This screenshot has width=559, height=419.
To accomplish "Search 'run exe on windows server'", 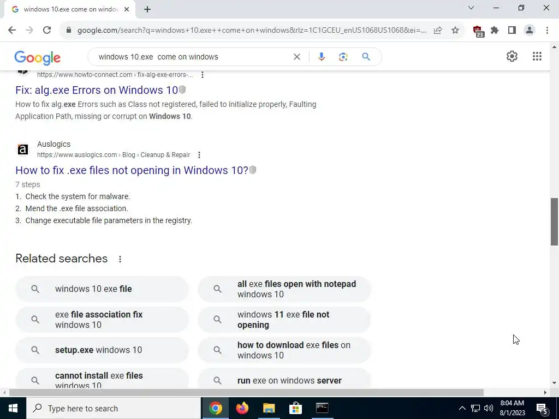I will click(284, 379).
